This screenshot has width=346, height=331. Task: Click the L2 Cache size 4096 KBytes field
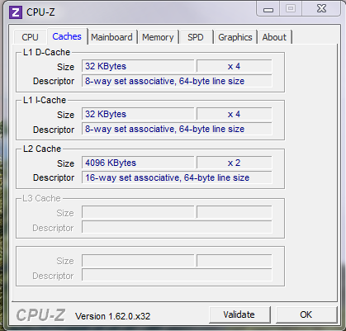pyautogui.click(x=138, y=163)
